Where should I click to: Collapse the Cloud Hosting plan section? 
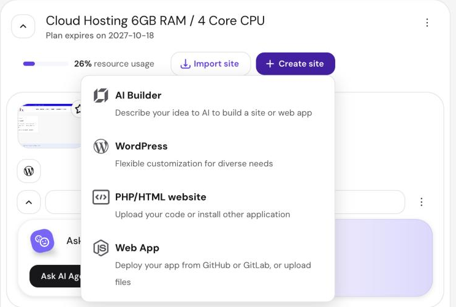[x=23, y=26]
